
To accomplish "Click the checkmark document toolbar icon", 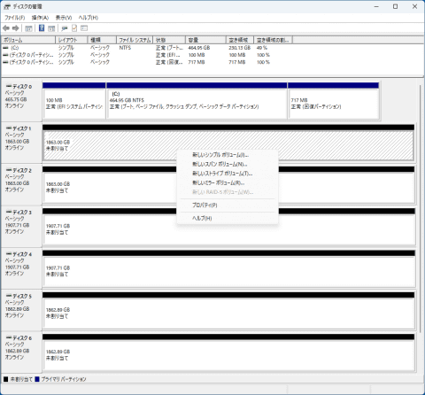I will click(x=74, y=28).
